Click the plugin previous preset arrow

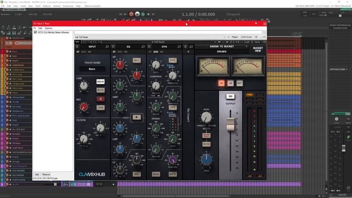219,42
